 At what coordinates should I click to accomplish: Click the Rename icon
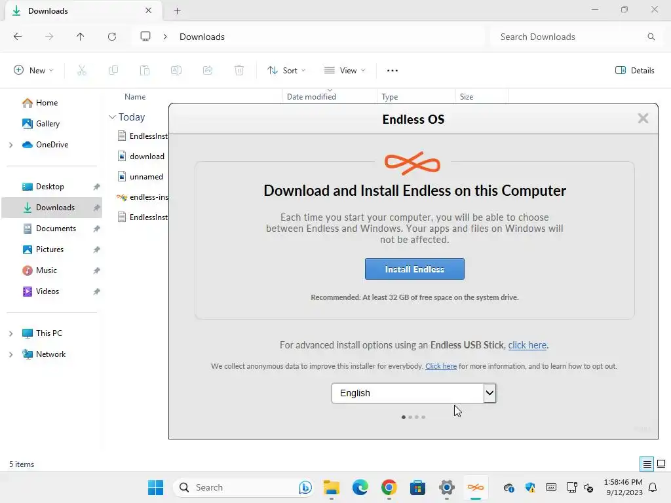(176, 71)
